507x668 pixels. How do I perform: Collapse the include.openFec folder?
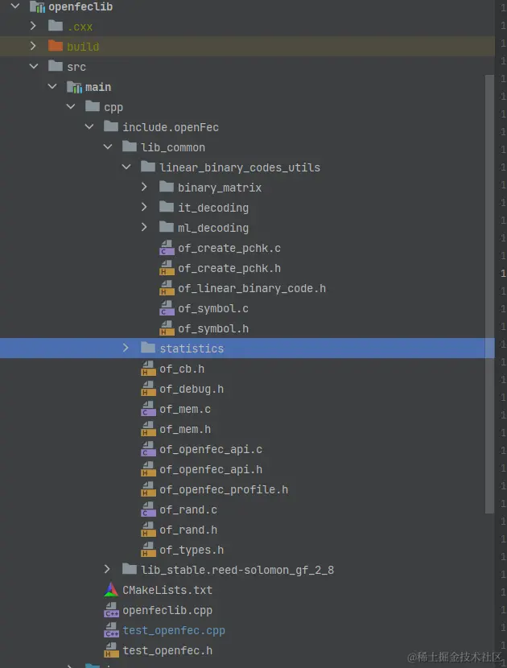tap(89, 126)
